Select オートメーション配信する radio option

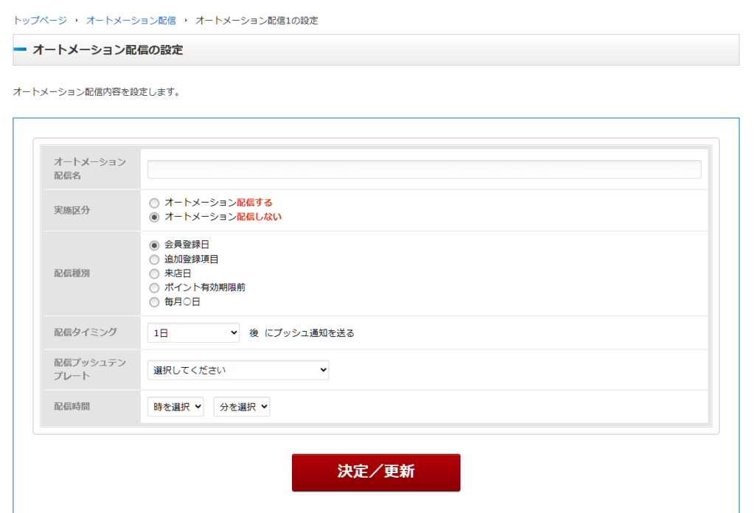click(154, 203)
